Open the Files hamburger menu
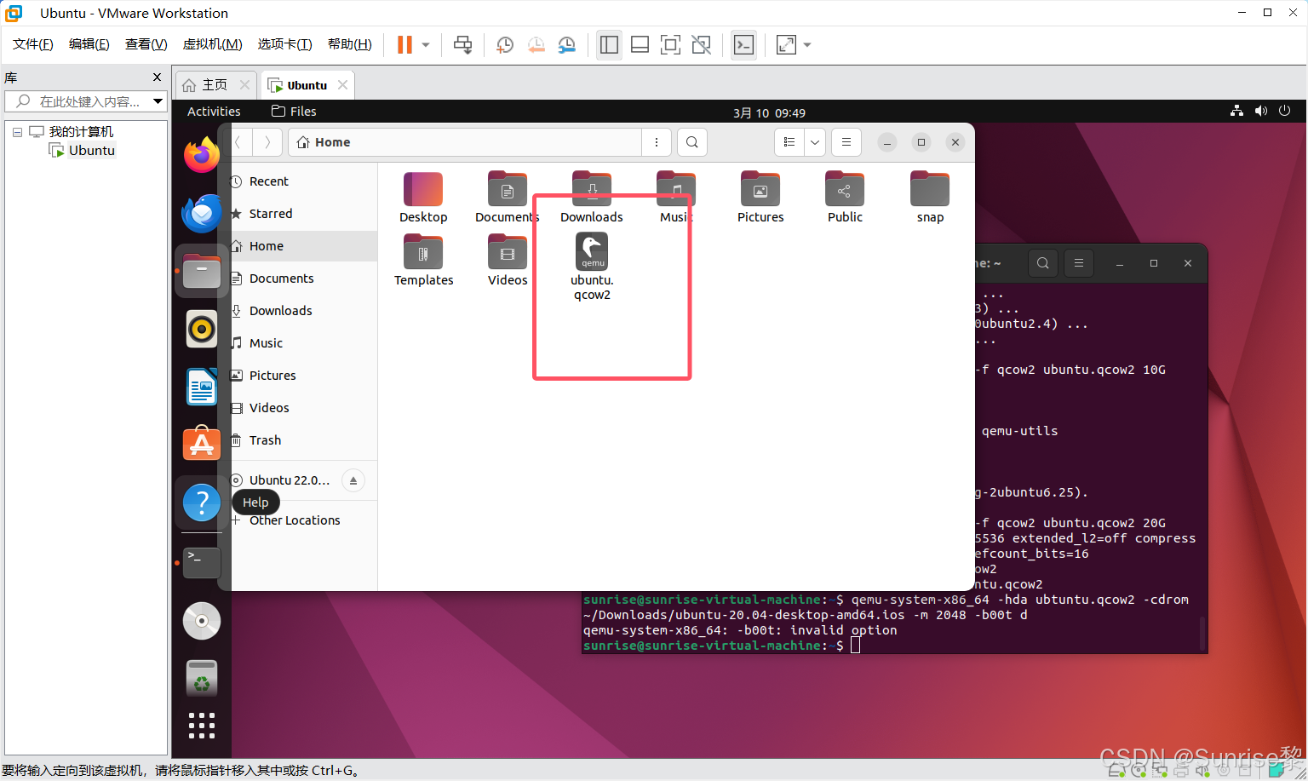1308x781 pixels. [846, 142]
